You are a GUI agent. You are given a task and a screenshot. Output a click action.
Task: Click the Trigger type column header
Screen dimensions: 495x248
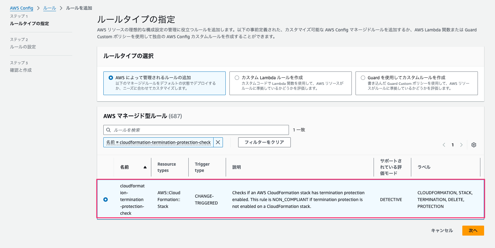[x=202, y=167]
